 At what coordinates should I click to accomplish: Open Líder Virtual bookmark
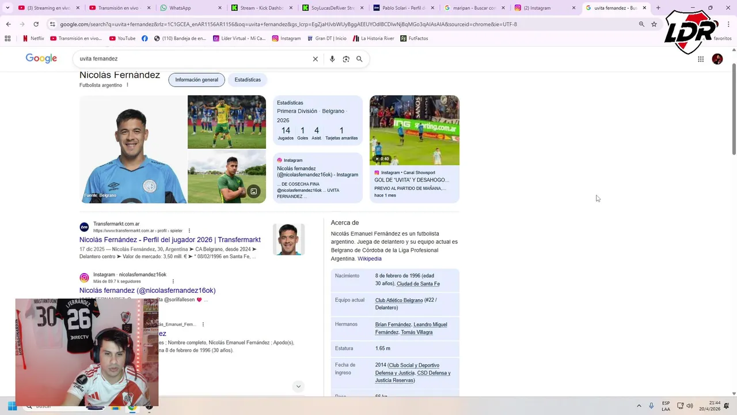click(x=239, y=39)
